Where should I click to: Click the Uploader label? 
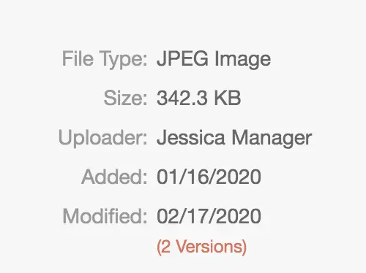point(103,138)
